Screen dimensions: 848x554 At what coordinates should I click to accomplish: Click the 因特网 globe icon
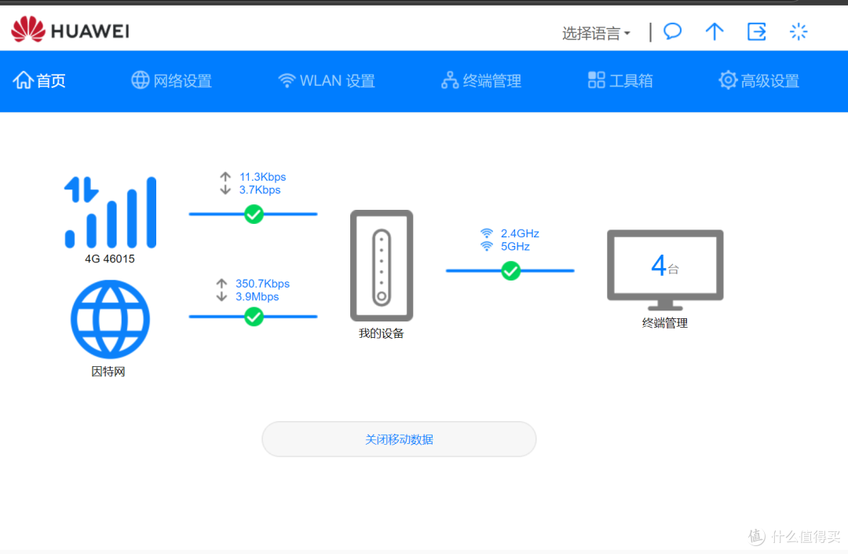[111, 319]
